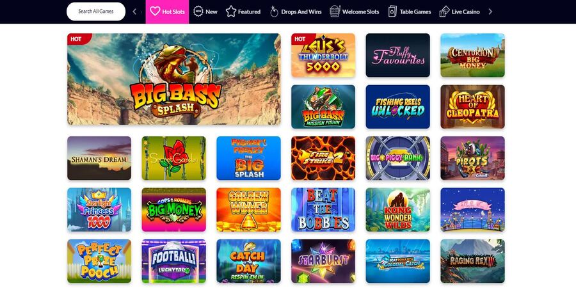Click the Welcome Slots machine icon
The height and width of the screenshot is (288, 576).
pos(335,12)
